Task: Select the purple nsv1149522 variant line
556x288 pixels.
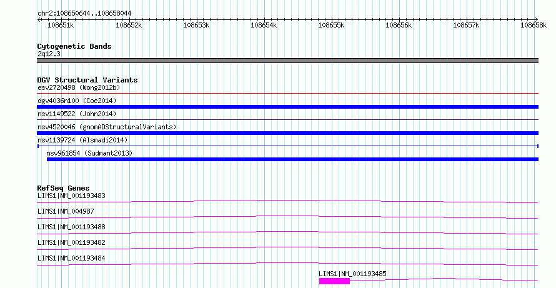Action: 287,120
